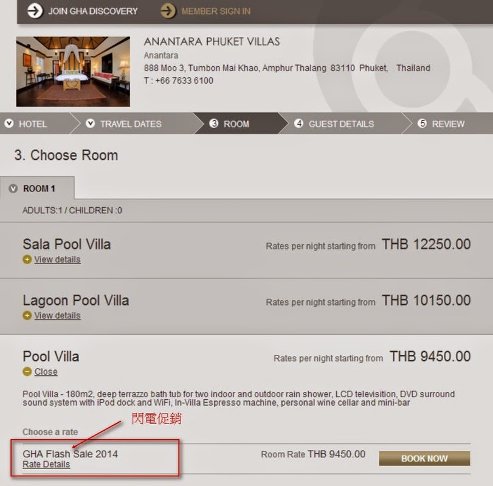Expand Sala Pool Villa plus icon
The width and height of the screenshot is (493, 486).
pos(27,260)
